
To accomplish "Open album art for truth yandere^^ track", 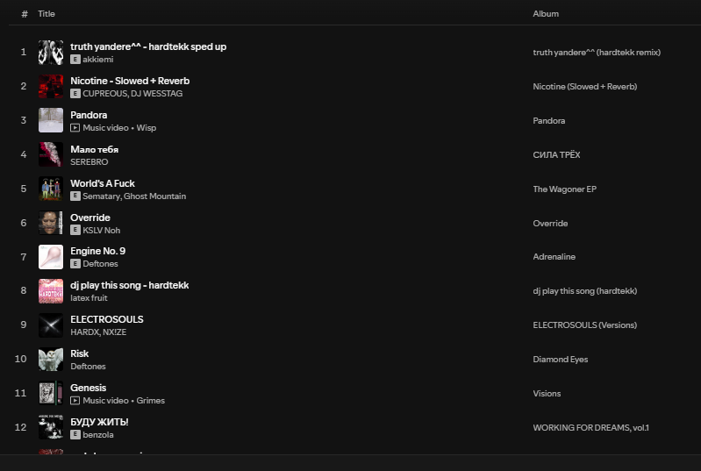I will [51, 53].
